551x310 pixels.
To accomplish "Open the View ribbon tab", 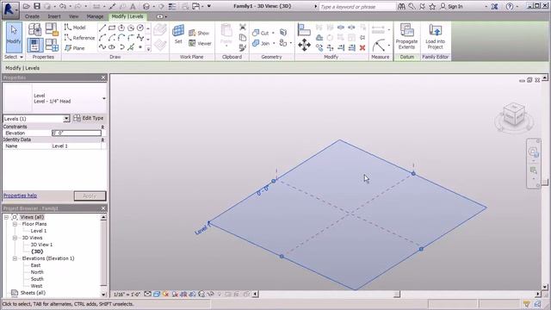I will 73,16.
